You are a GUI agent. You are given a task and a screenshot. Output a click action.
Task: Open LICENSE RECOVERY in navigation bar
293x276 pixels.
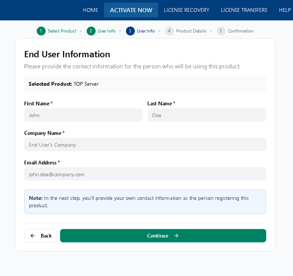click(x=186, y=10)
